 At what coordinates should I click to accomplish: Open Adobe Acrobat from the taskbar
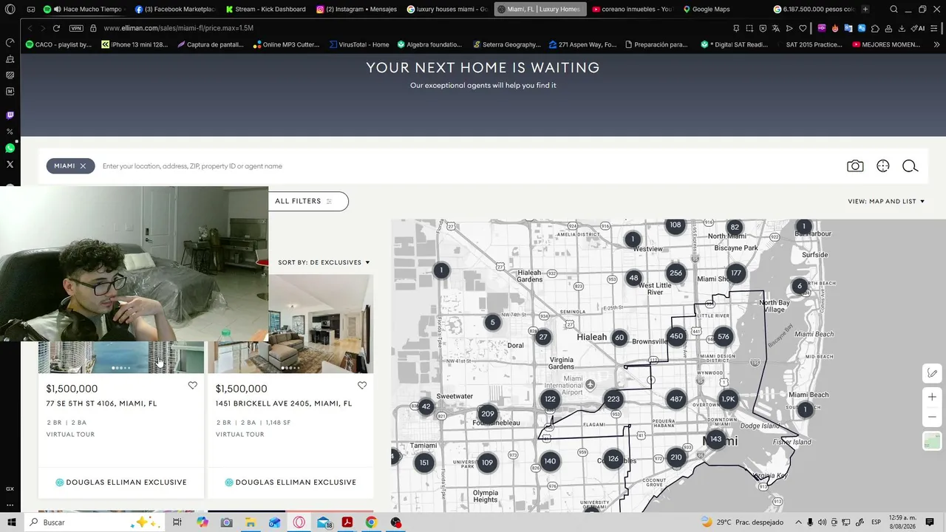347,522
